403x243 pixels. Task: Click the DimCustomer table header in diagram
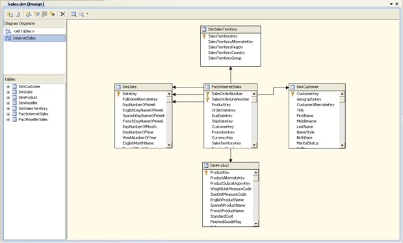click(x=317, y=87)
